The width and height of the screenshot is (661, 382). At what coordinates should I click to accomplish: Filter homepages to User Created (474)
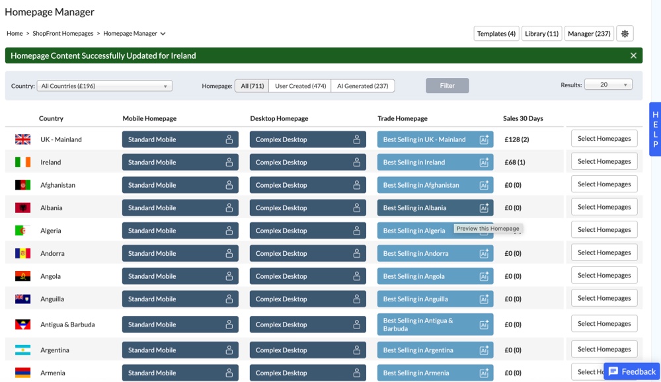(301, 85)
